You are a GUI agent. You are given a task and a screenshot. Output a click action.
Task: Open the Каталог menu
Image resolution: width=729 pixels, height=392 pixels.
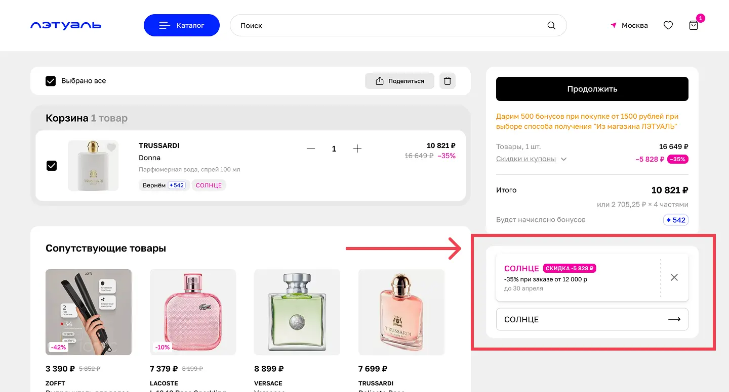(182, 25)
